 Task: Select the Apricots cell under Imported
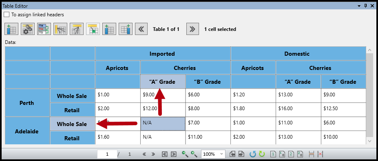point(118,68)
